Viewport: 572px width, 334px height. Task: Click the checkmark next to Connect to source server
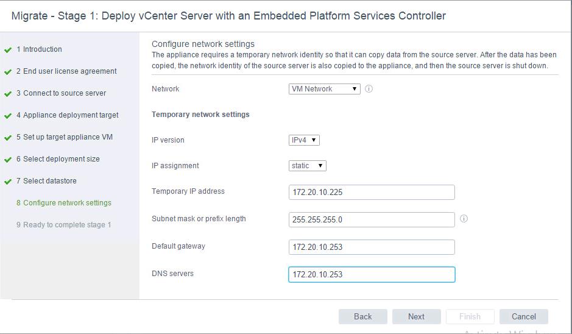(x=8, y=94)
